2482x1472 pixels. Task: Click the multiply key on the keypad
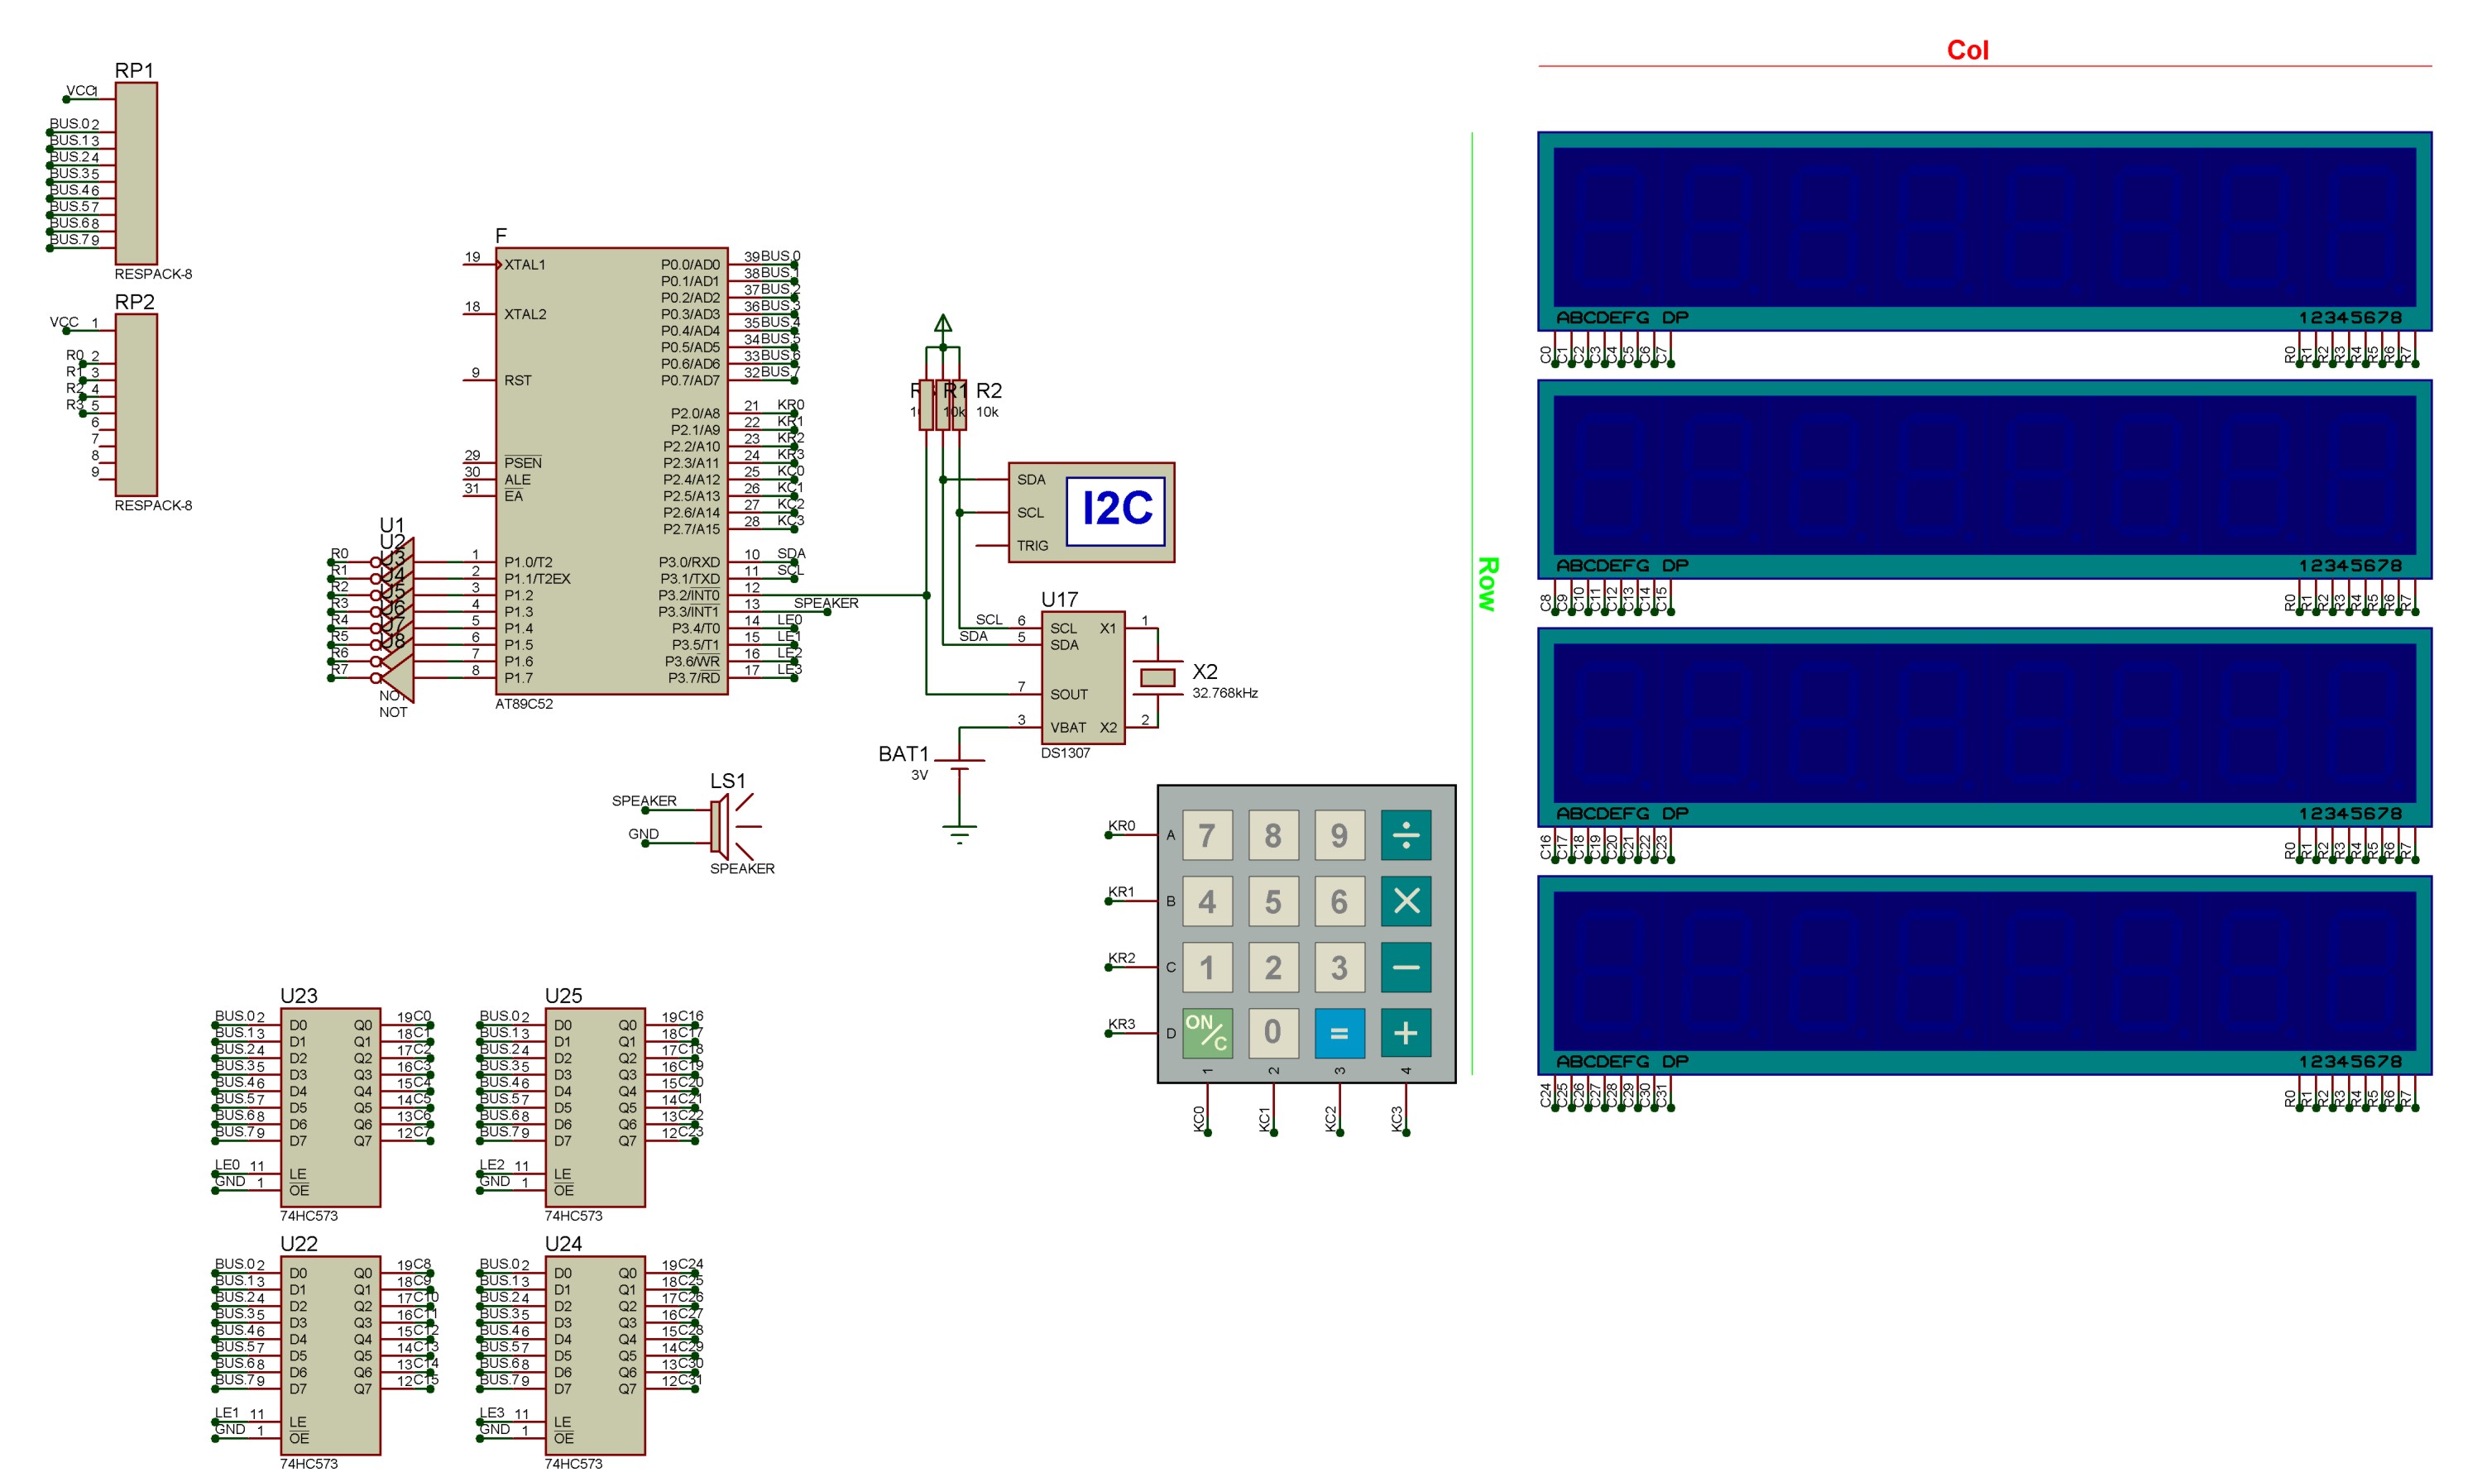(x=1406, y=901)
